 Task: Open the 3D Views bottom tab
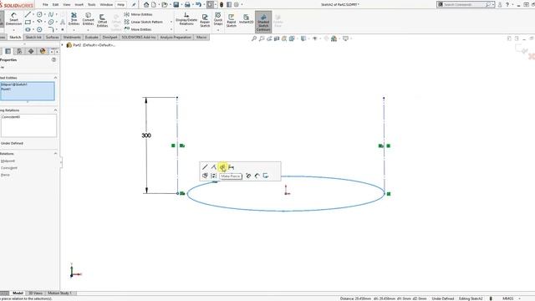pyautogui.click(x=35, y=293)
